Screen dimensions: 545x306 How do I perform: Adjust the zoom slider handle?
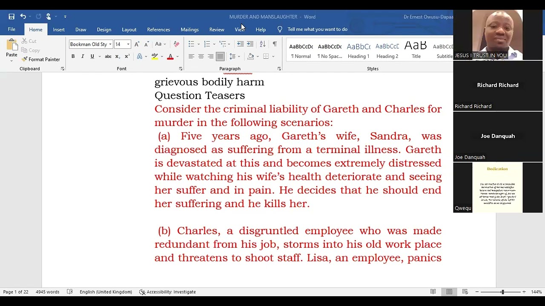(x=502, y=292)
